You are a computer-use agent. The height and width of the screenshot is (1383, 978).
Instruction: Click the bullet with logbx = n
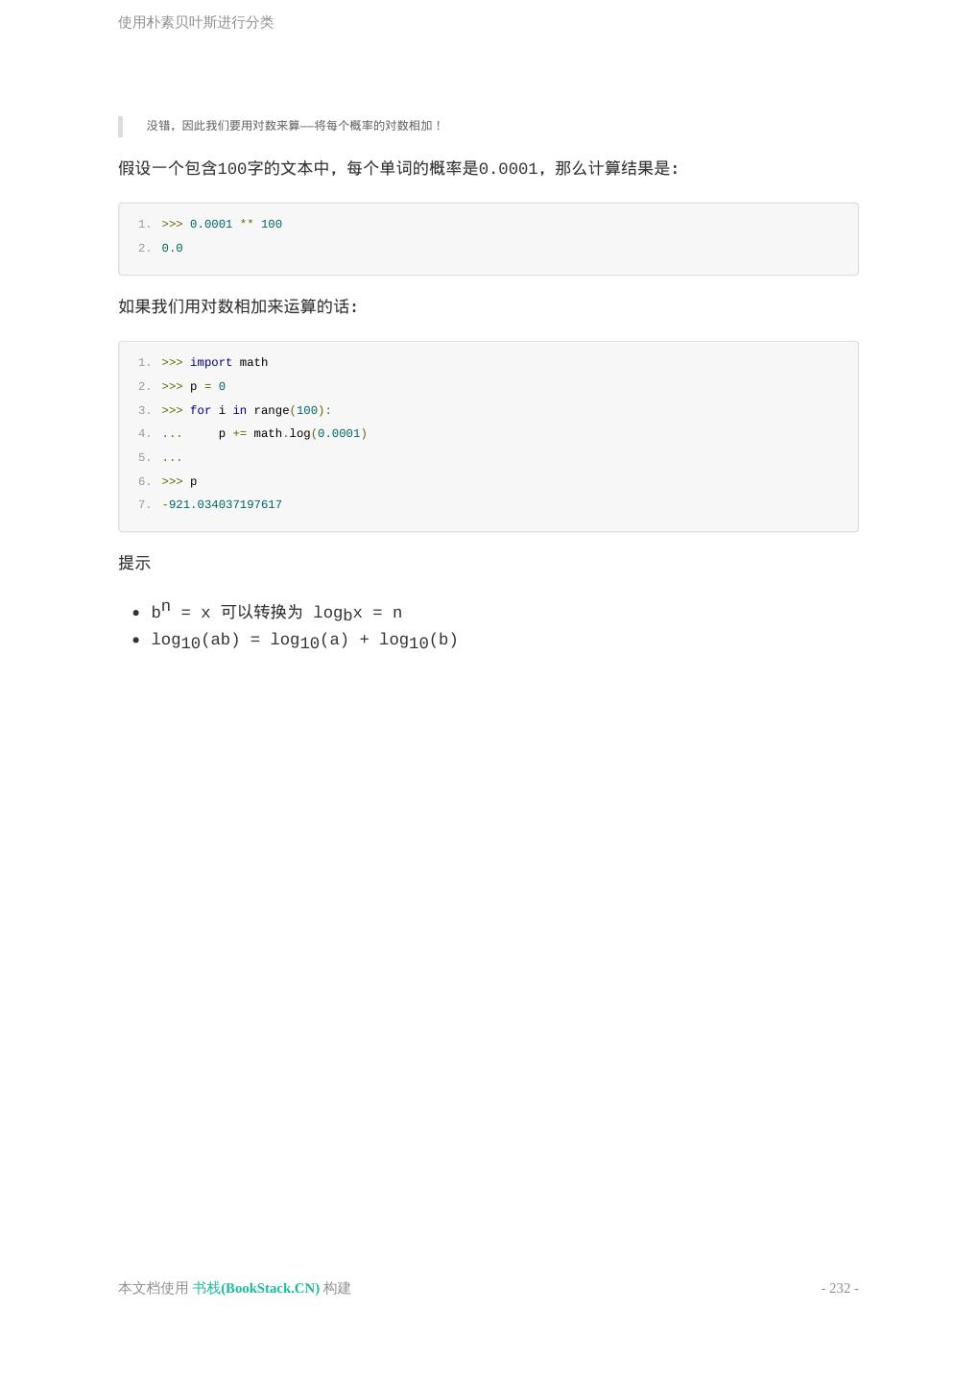pyautogui.click(x=276, y=613)
